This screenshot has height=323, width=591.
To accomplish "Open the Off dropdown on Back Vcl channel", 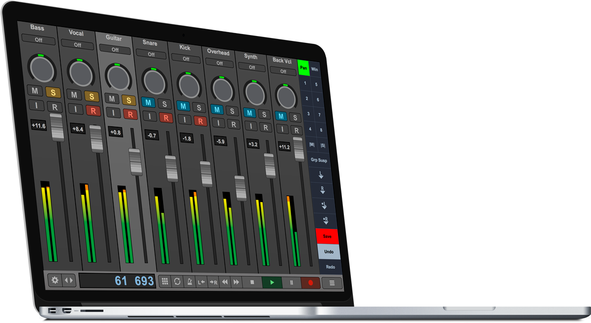I will click(x=283, y=71).
